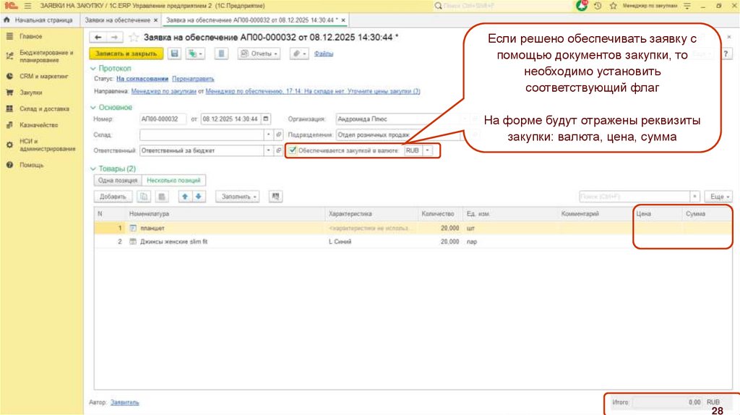Move row down with blue down arrow
This screenshot has width=740, height=415.
199,196
